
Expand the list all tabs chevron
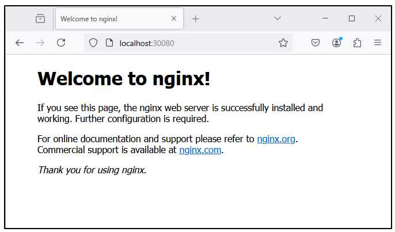pos(277,18)
